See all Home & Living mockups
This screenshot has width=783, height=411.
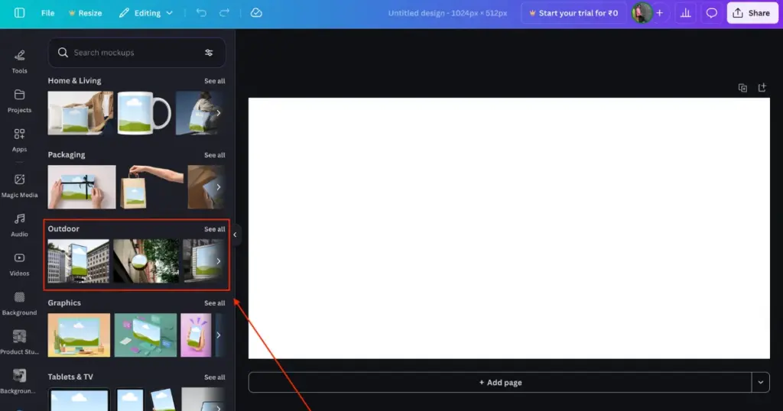[214, 81]
